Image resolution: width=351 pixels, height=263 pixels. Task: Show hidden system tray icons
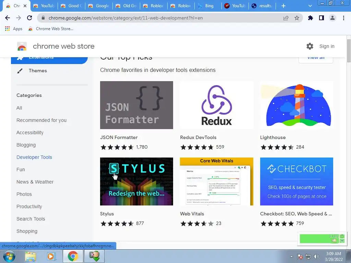[291, 256]
